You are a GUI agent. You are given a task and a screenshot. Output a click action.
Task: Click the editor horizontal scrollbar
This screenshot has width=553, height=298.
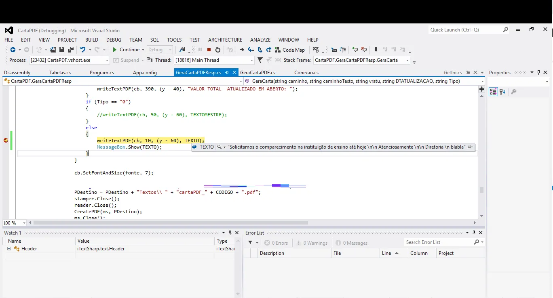(x=170, y=222)
